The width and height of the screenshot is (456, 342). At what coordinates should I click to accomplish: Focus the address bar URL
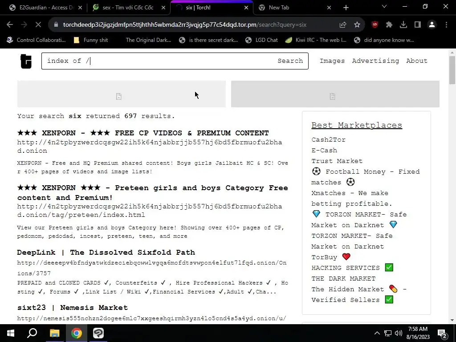coord(185,25)
